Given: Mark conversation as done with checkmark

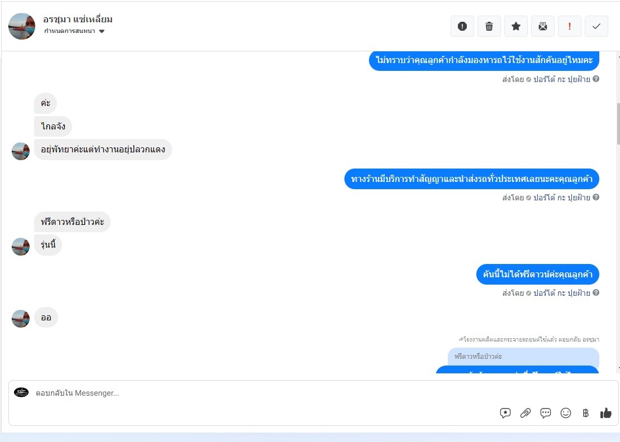Looking at the screenshot, I should point(597,26).
